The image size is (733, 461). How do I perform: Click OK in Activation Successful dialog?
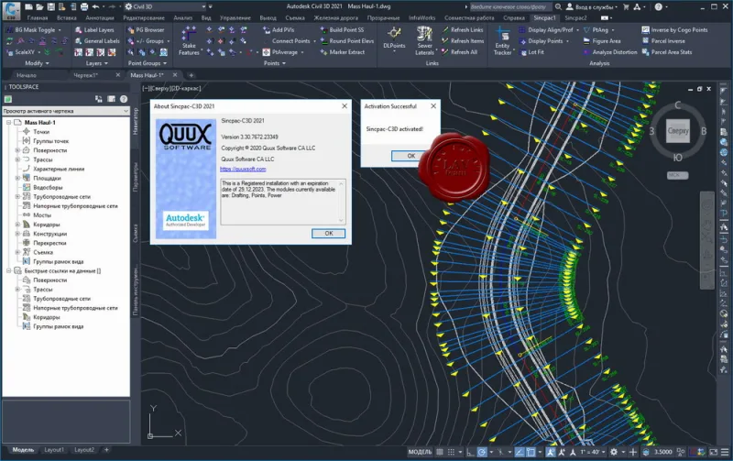point(410,156)
